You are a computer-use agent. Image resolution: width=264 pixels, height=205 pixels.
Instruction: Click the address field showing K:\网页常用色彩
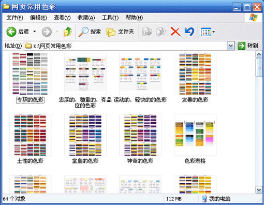pos(126,46)
